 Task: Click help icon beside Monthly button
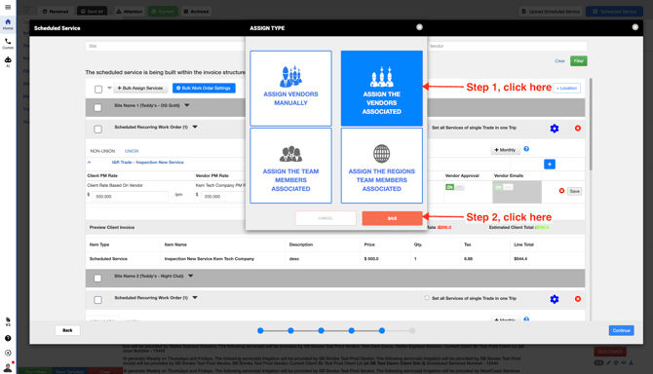[x=526, y=149]
